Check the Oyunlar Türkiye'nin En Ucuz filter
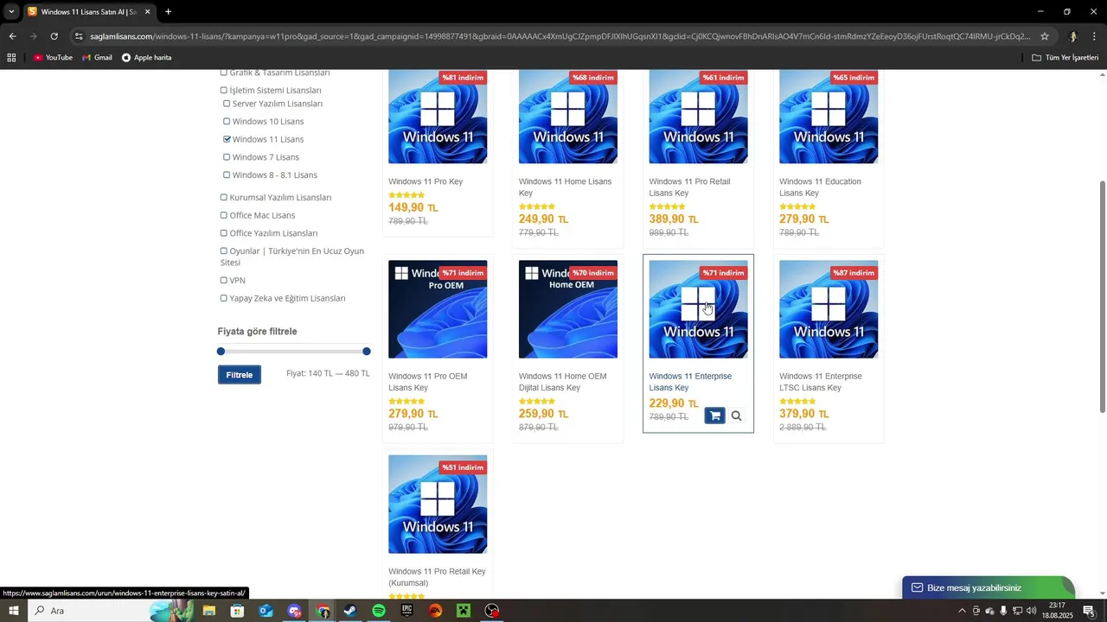 [x=223, y=251]
